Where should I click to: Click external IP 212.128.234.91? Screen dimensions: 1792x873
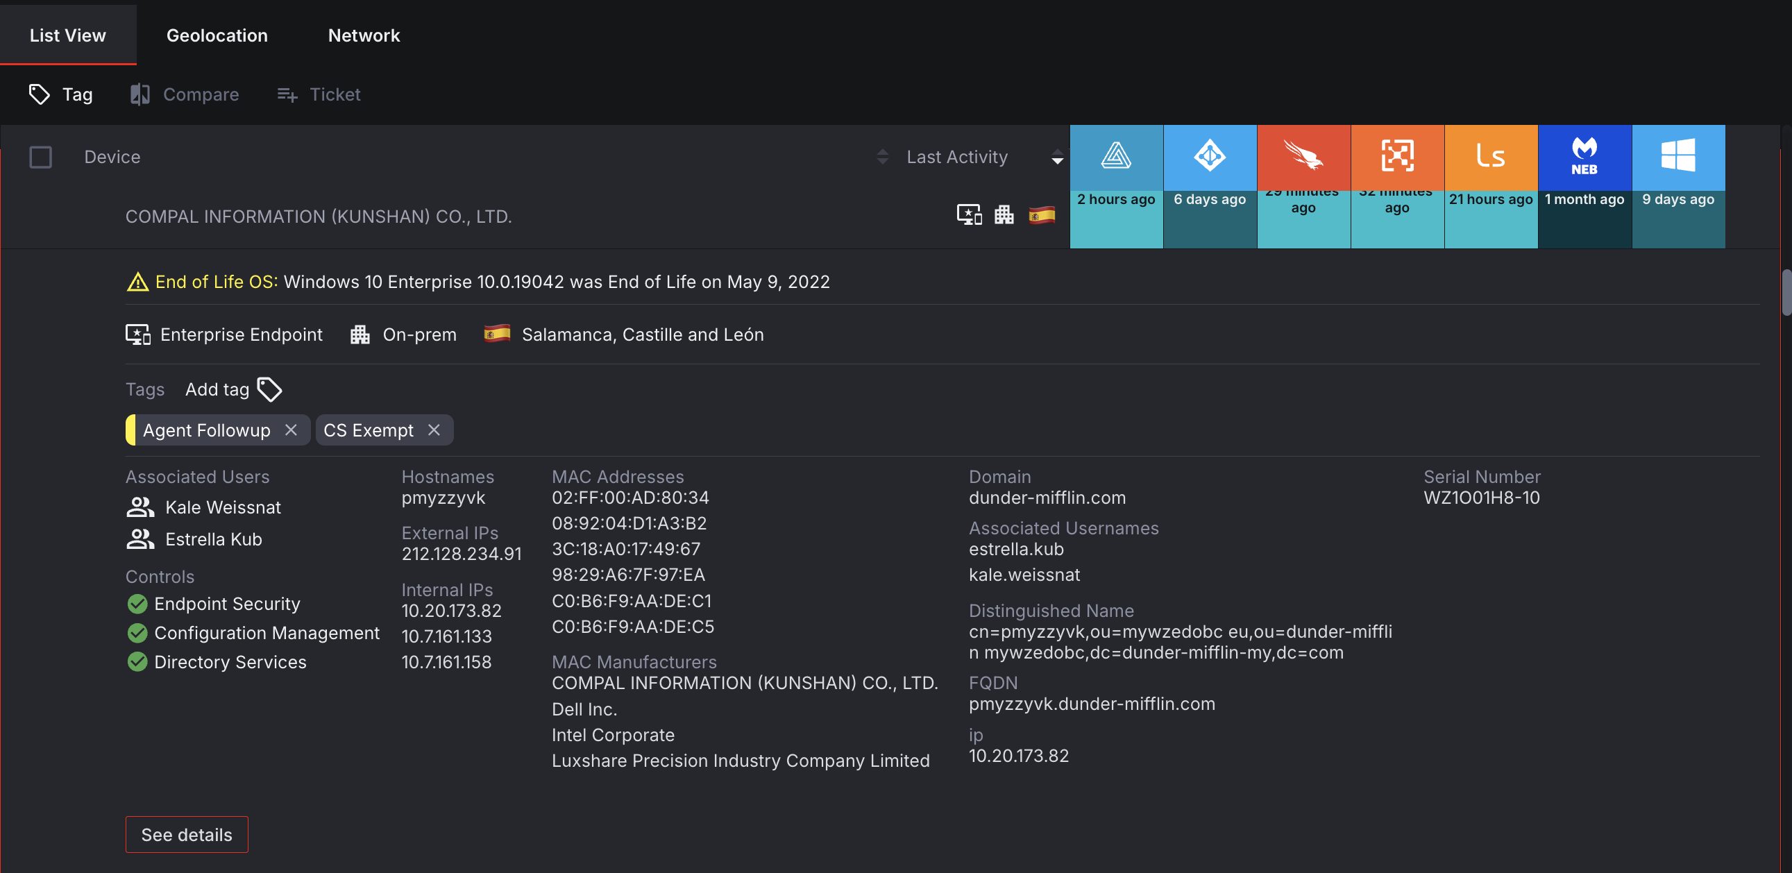click(462, 554)
